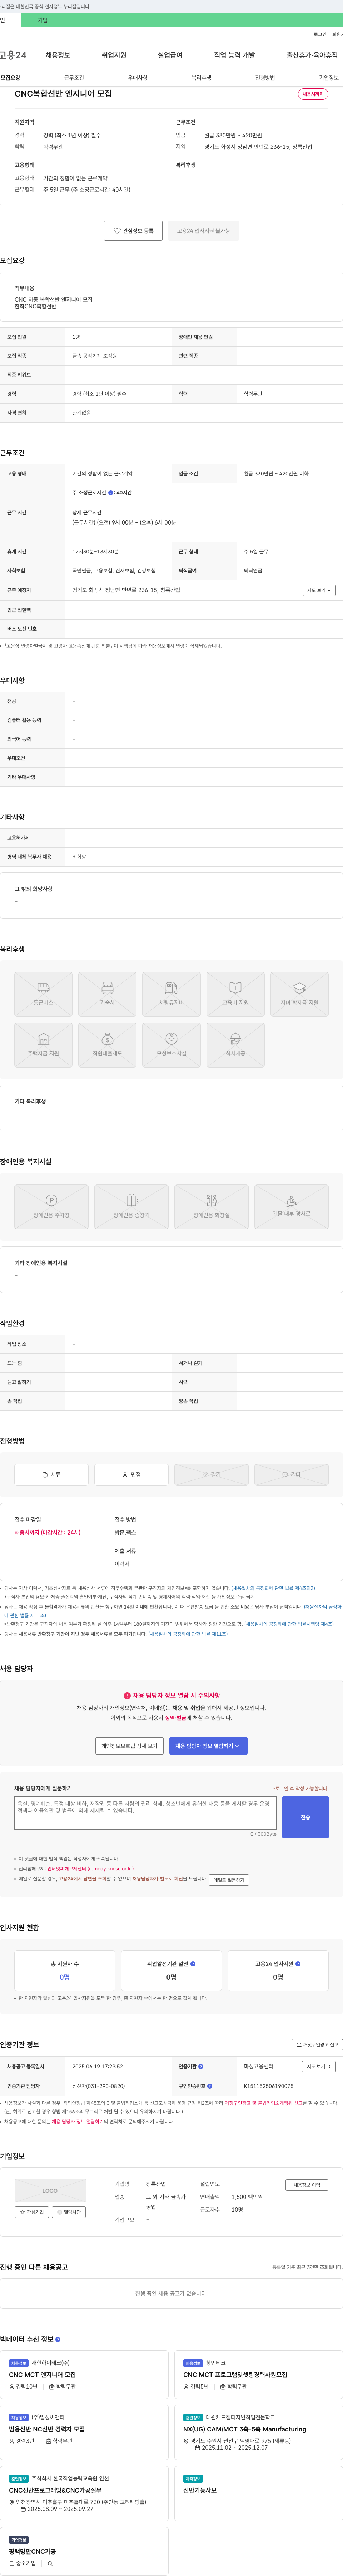Click the 채용시까지 status badge
This screenshot has width=343, height=2576.
tap(313, 94)
